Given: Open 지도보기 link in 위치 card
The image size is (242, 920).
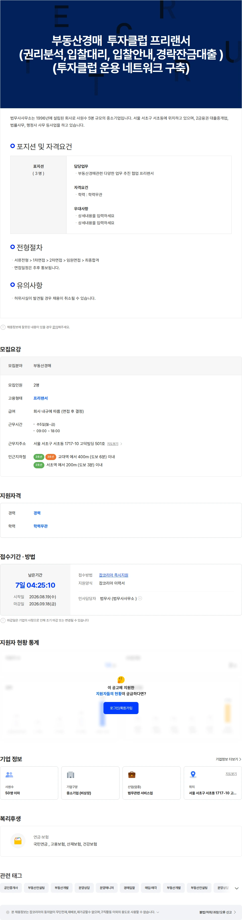Looking at the screenshot, I should click(231, 774).
